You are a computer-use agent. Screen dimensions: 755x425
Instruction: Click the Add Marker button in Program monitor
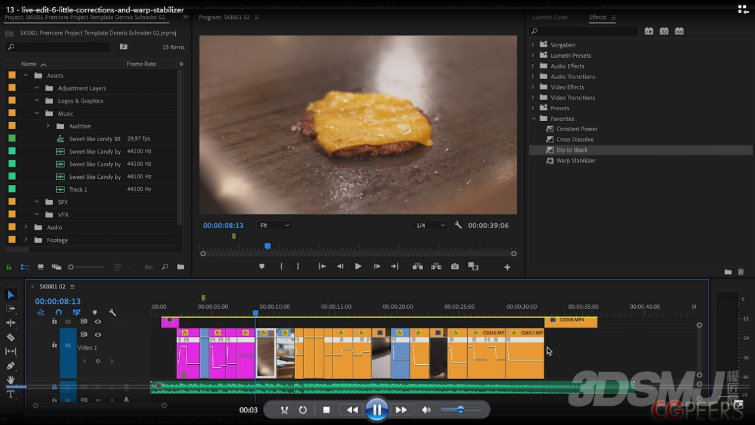[x=262, y=266]
